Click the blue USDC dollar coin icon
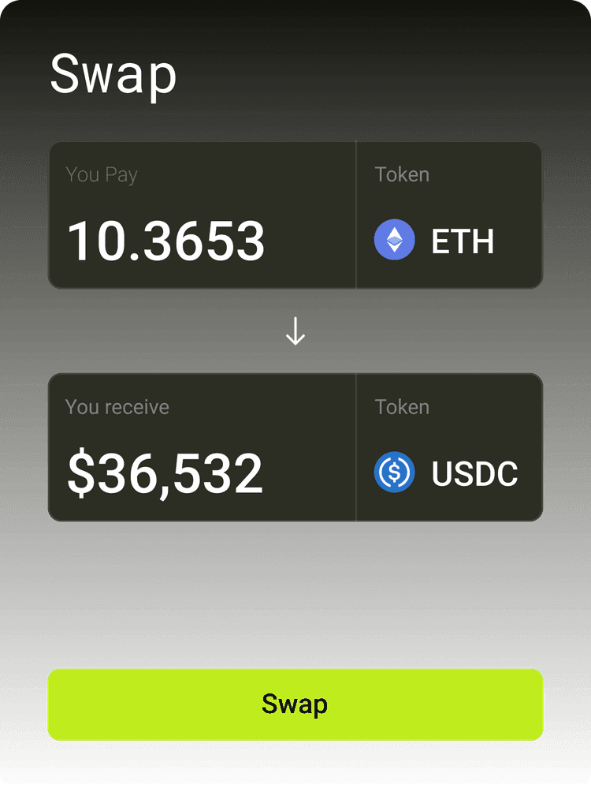This screenshot has height=792, width=591. point(394,473)
